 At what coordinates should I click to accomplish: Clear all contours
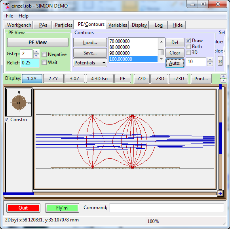[x=175, y=53]
